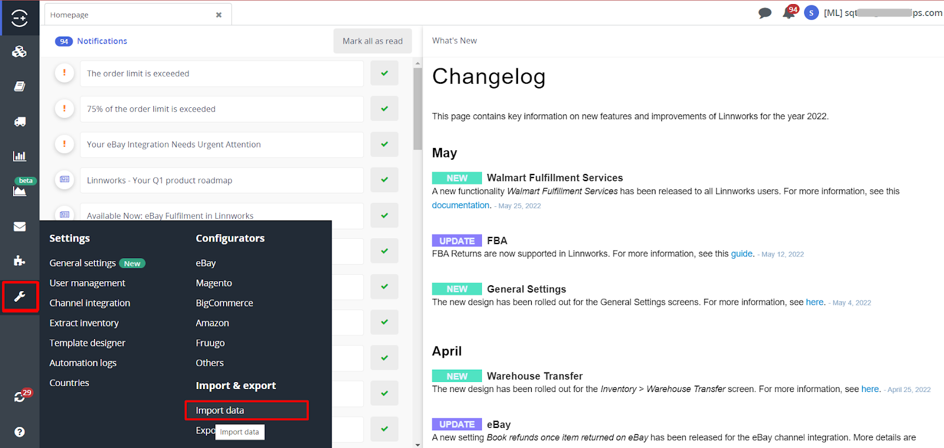Follow the 'here' link for General Settings

click(814, 302)
